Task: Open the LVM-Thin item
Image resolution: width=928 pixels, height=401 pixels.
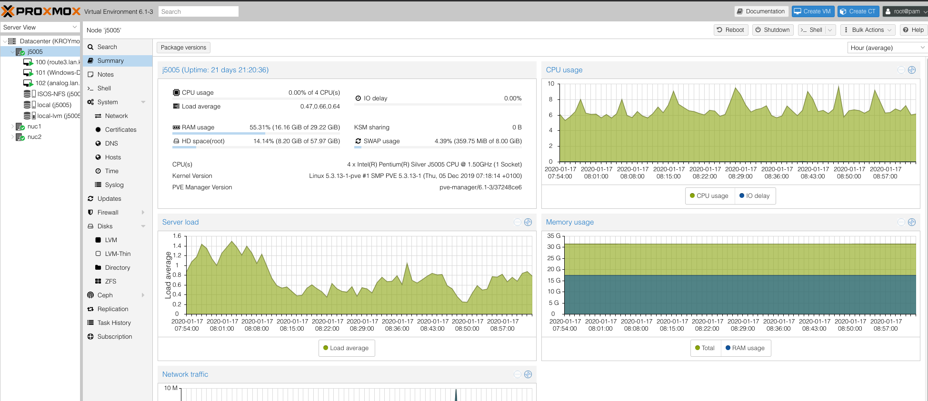Action: [x=118, y=254]
